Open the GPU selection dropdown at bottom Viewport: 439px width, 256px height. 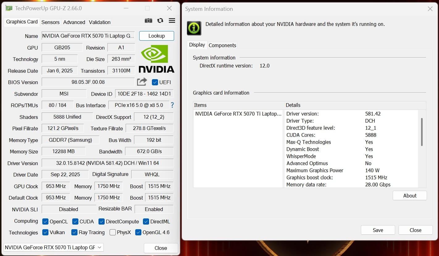pyautogui.click(x=99, y=247)
